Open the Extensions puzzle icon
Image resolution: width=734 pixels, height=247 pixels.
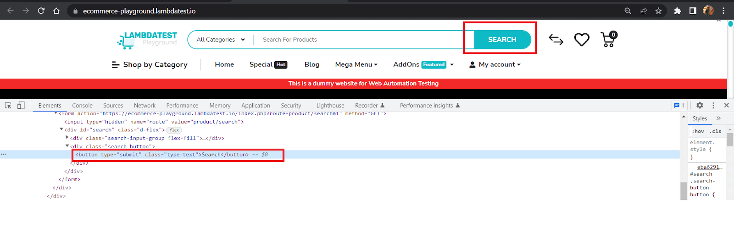click(678, 11)
